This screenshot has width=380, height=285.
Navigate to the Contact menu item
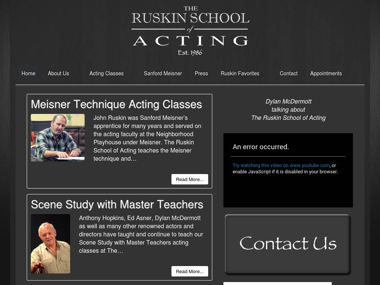click(x=289, y=73)
